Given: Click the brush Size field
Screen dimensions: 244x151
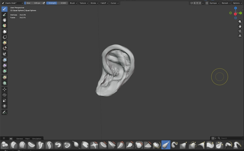Looking at the screenshot, I should click(x=33, y=3).
